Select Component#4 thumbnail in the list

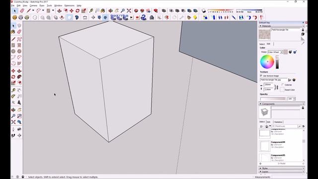coord(265,146)
